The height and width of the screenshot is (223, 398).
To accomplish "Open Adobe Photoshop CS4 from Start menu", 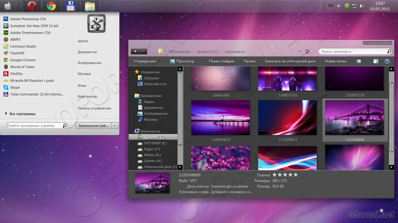I will (28, 19).
